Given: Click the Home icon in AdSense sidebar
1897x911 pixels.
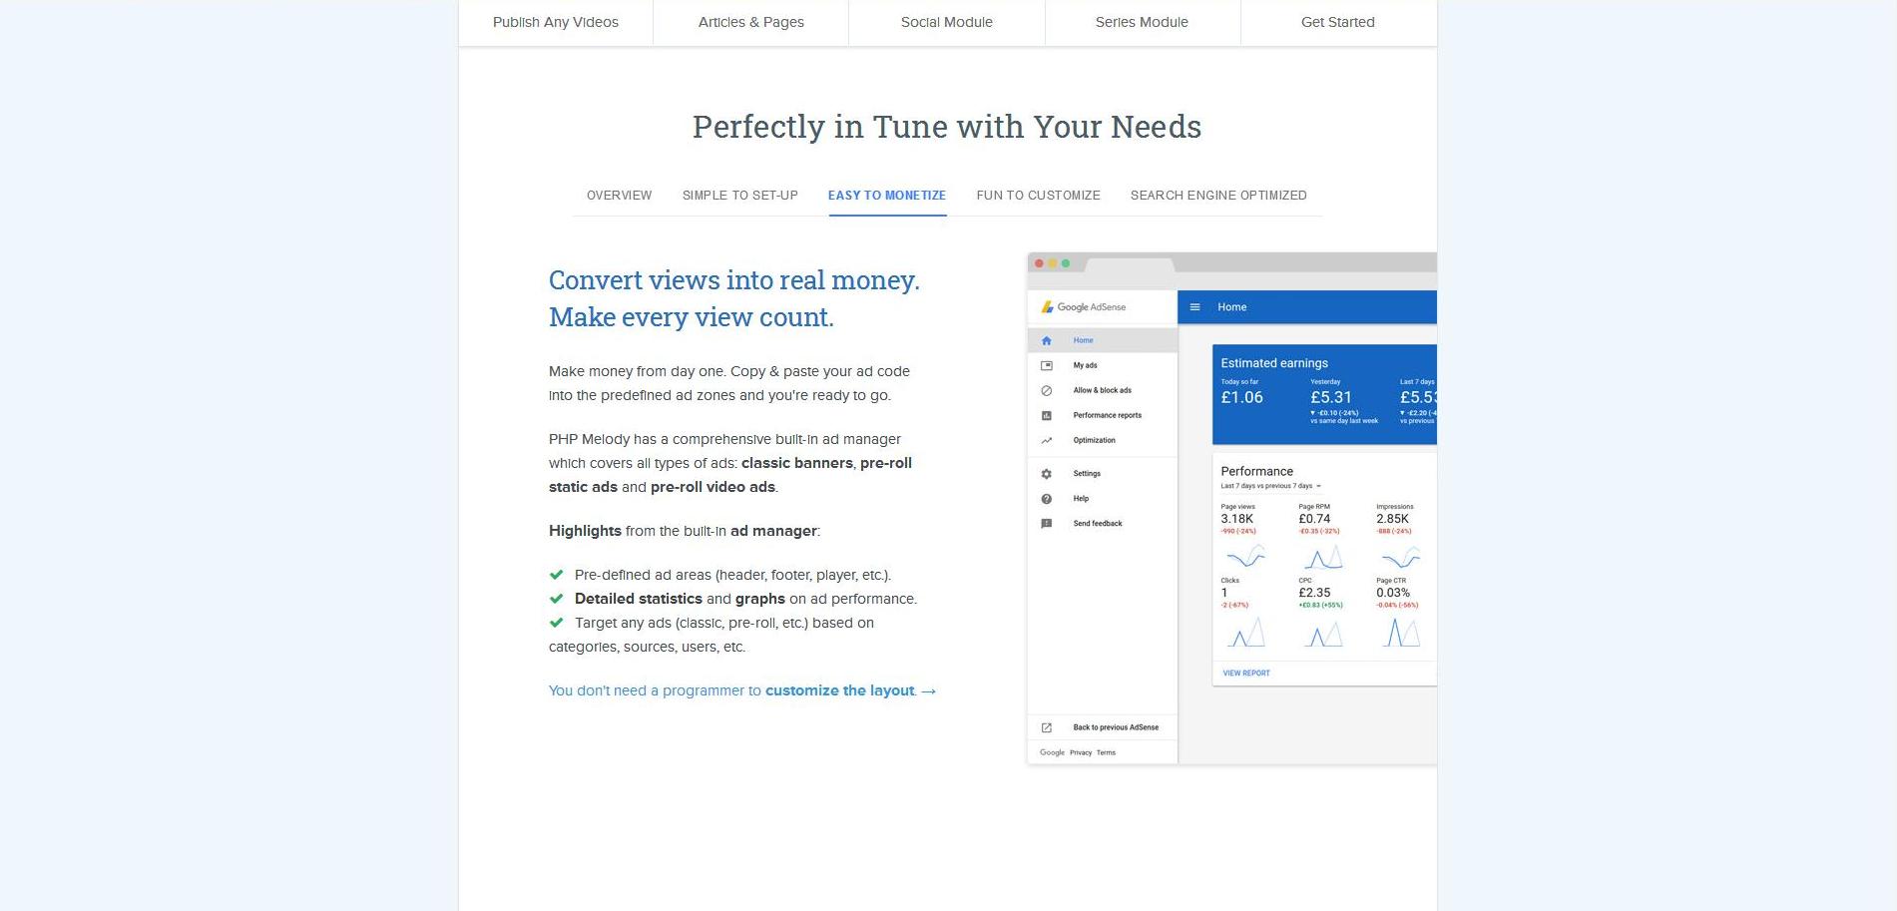Looking at the screenshot, I should click(x=1046, y=340).
